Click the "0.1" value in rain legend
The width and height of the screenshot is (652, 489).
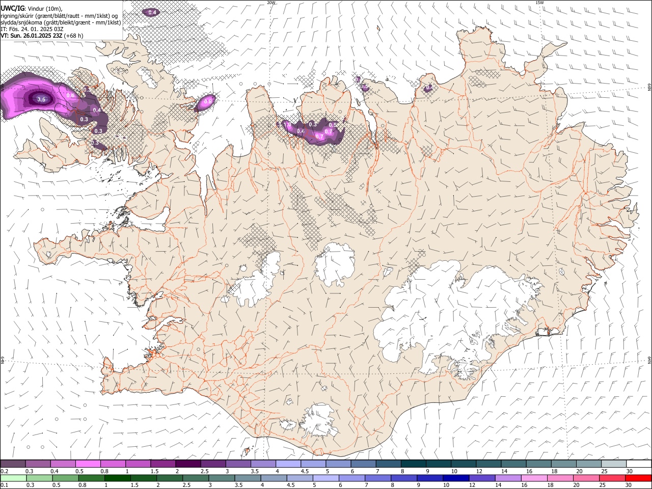[4, 485]
